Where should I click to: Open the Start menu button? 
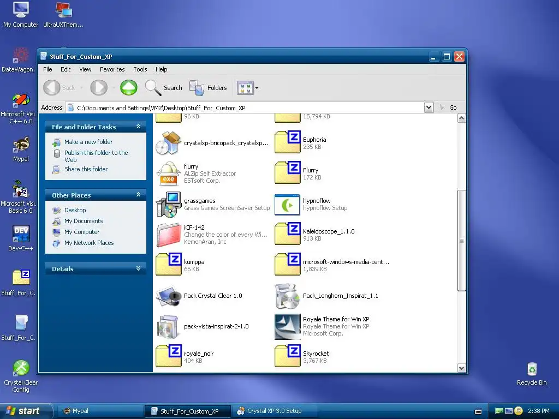point(26,411)
